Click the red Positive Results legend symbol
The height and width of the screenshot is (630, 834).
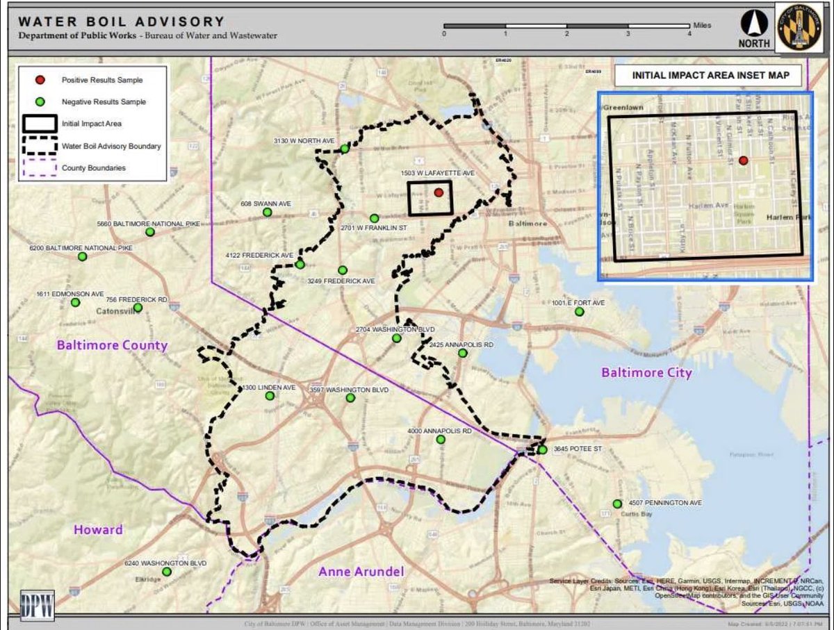pos(41,81)
